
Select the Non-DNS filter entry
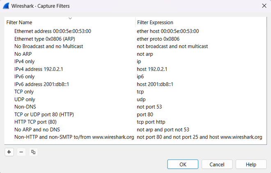25,107
